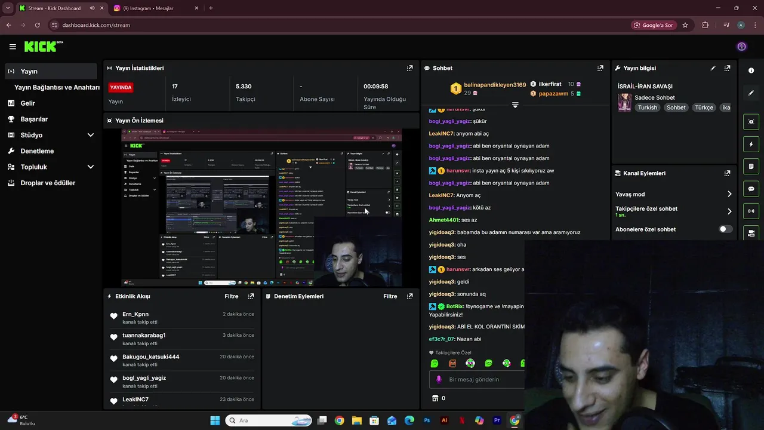
Task: Open the gift shop icon below chat input
Action: pyautogui.click(x=435, y=398)
